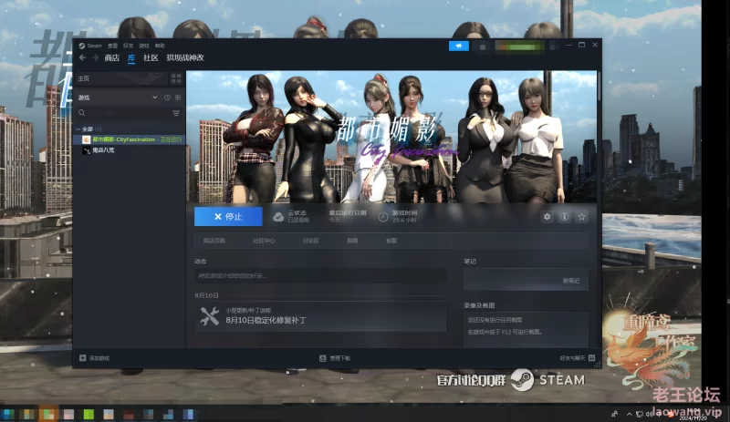Open game settings gear icon

547,217
